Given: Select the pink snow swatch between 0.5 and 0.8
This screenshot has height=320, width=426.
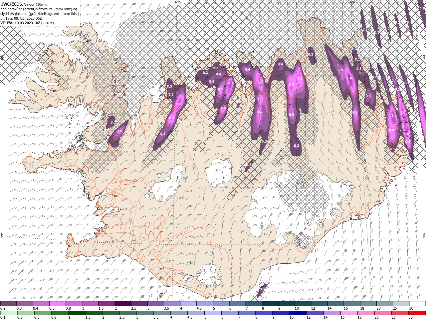Looking at the screenshot, I should click(x=57, y=304).
